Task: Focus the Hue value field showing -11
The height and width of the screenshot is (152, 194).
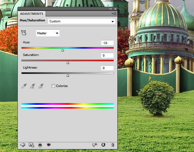Action: pos(107,43)
